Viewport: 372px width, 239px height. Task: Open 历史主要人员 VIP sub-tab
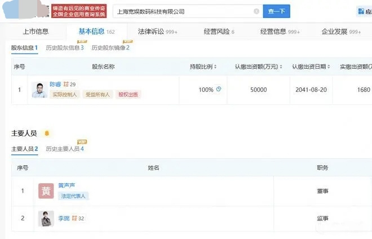click(x=64, y=149)
